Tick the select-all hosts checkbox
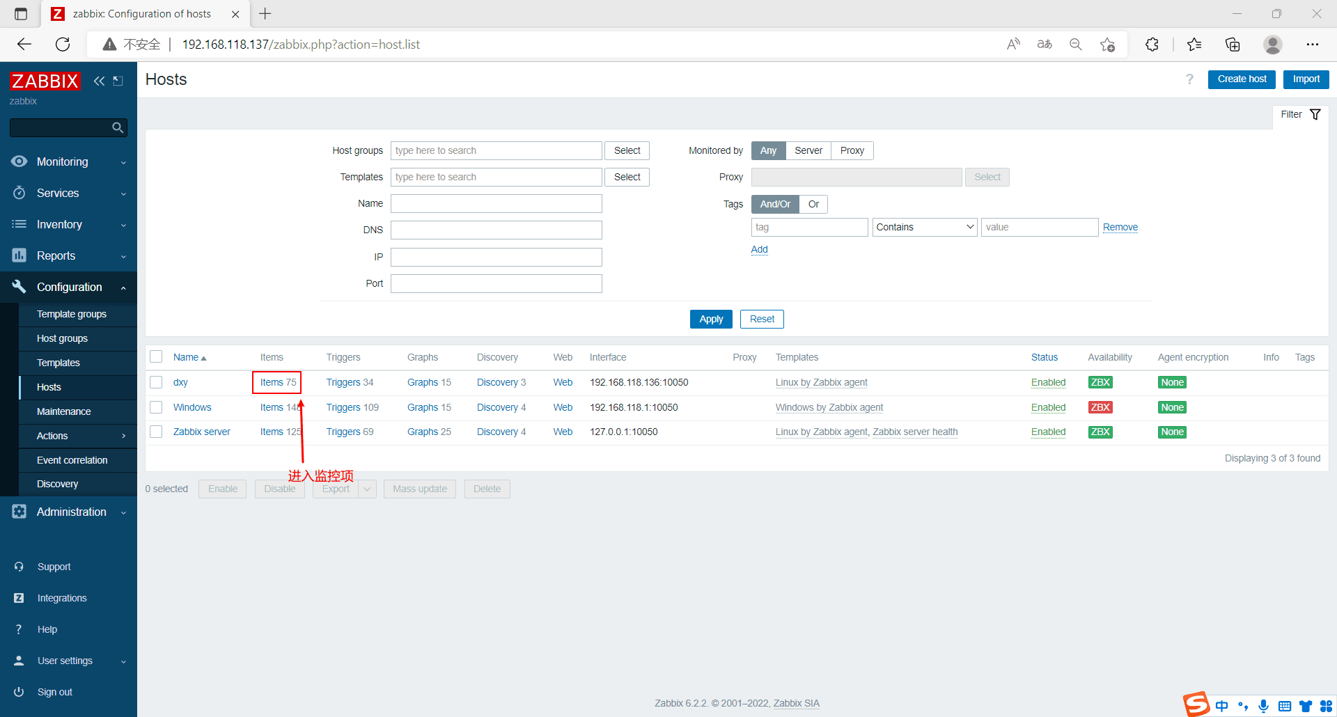This screenshot has width=1337, height=717. pyautogui.click(x=156, y=357)
